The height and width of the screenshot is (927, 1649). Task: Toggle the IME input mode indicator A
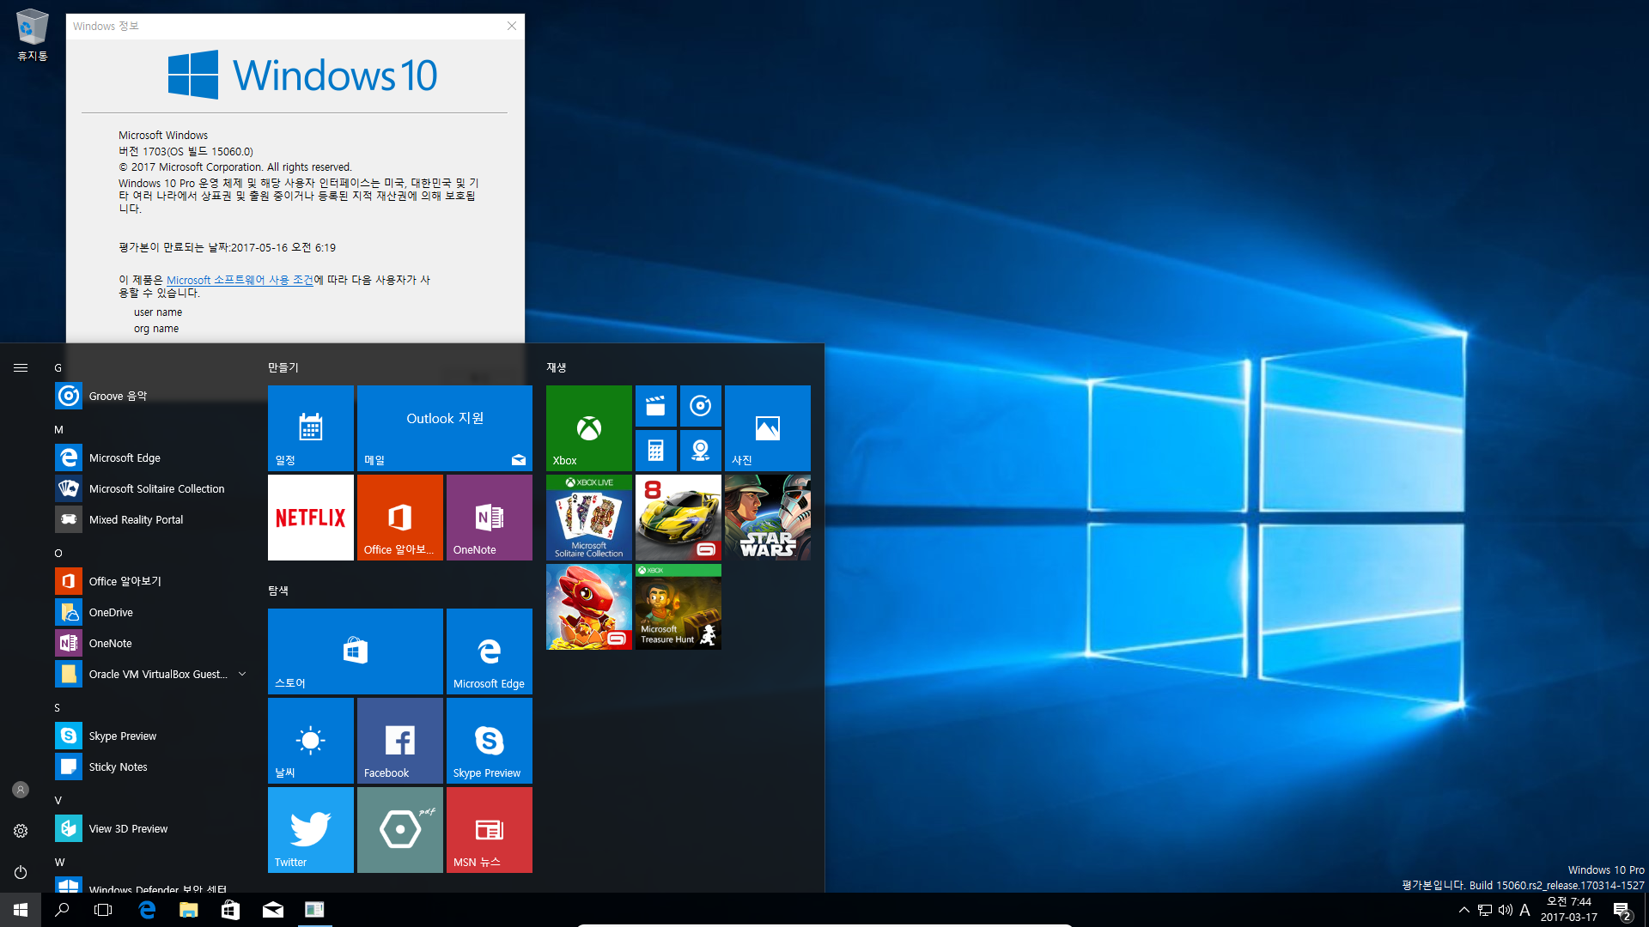[1525, 910]
